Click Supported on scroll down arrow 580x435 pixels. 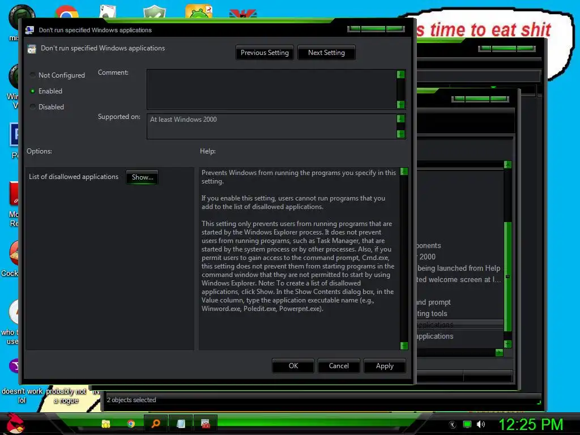[400, 134]
